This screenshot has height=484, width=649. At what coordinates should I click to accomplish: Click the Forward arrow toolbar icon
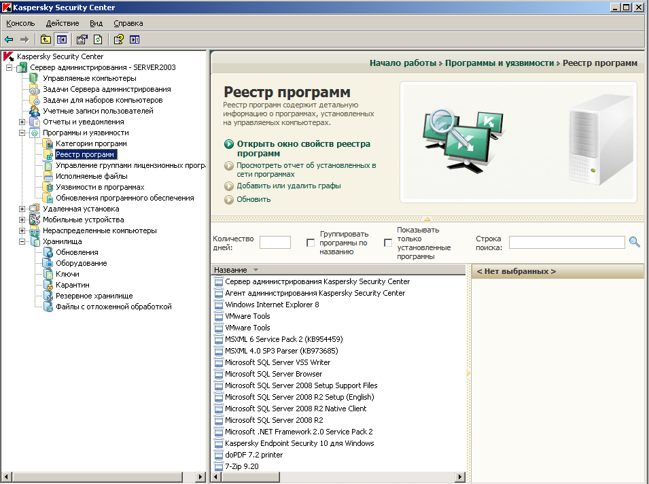(x=25, y=39)
